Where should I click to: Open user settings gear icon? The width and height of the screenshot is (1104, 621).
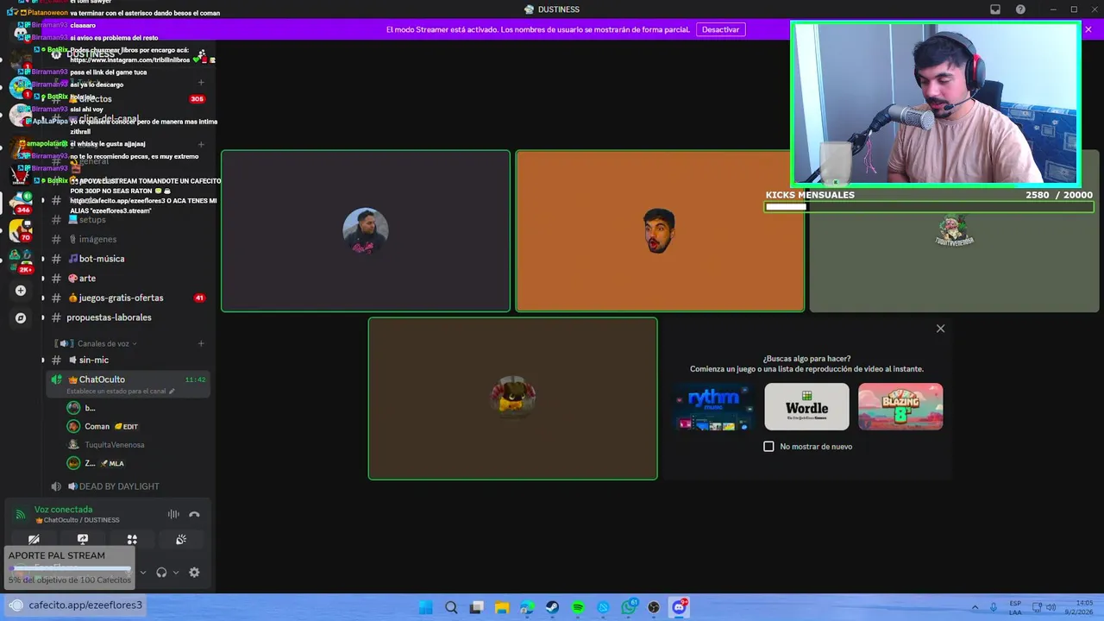[x=194, y=572]
